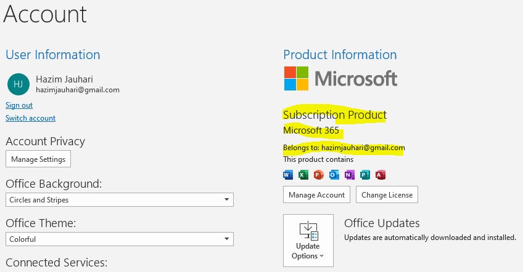523x272 pixels.
Task: Click the OneNote app icon
Action: [349, 175]
